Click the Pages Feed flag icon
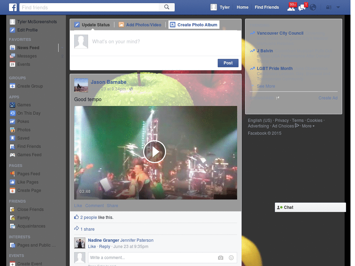The image size is (355, 266). [x=12, y=174]
